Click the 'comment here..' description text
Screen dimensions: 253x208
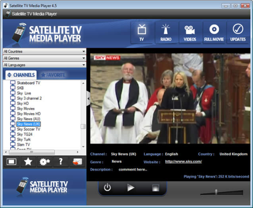tap(133, 169)
